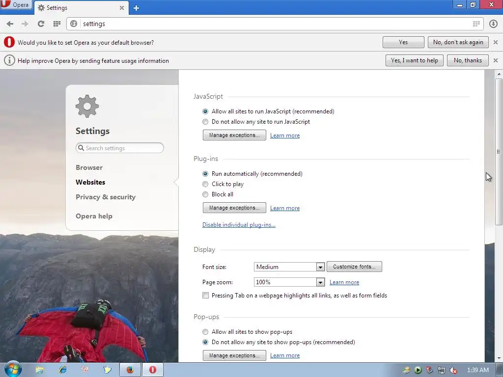The width and height of the screenshot is (503, 377).
Task: Click the large Settings gear icon
Action: (x=87, y=106)
